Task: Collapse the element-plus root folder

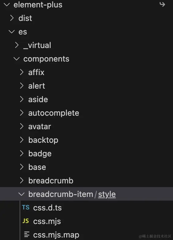Action: click(7, 5)
